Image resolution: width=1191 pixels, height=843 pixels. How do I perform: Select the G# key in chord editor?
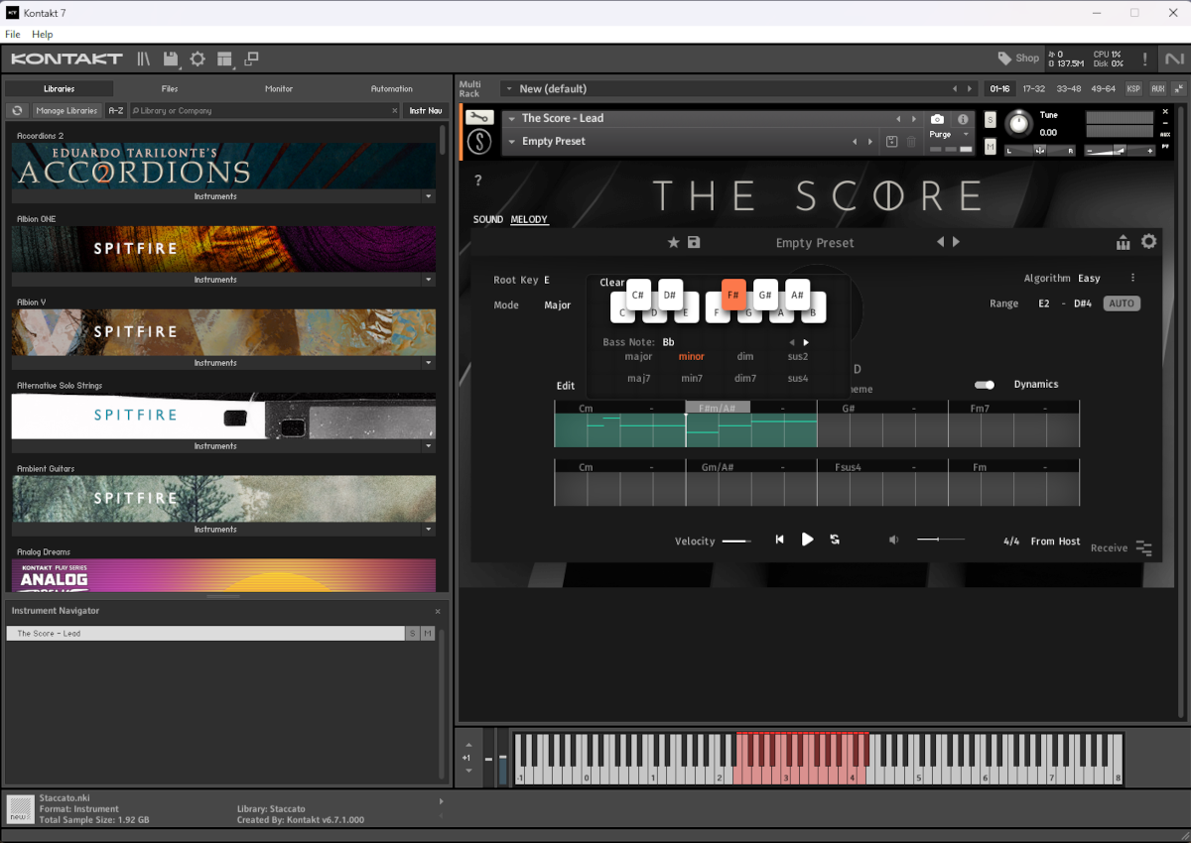click(x=765, y=295)
